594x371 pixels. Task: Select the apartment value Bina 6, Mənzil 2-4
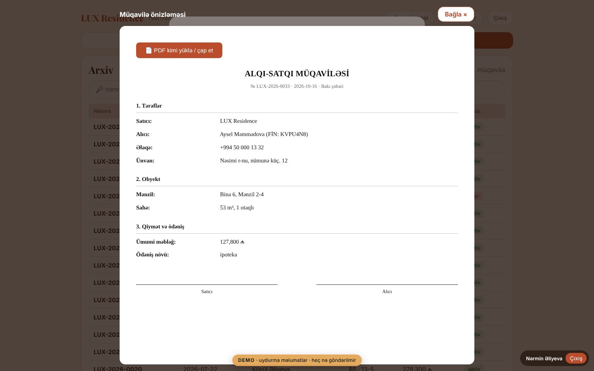coord(242,194)
